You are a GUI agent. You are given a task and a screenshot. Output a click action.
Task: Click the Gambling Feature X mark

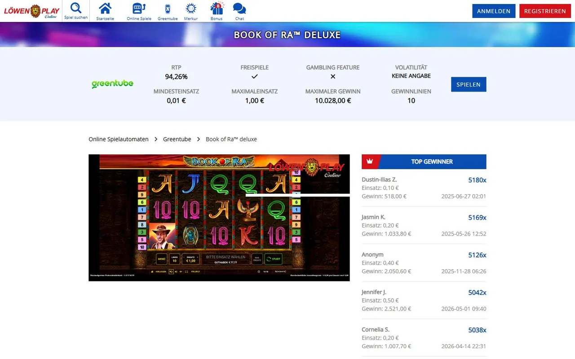click(x=333, y=76)
